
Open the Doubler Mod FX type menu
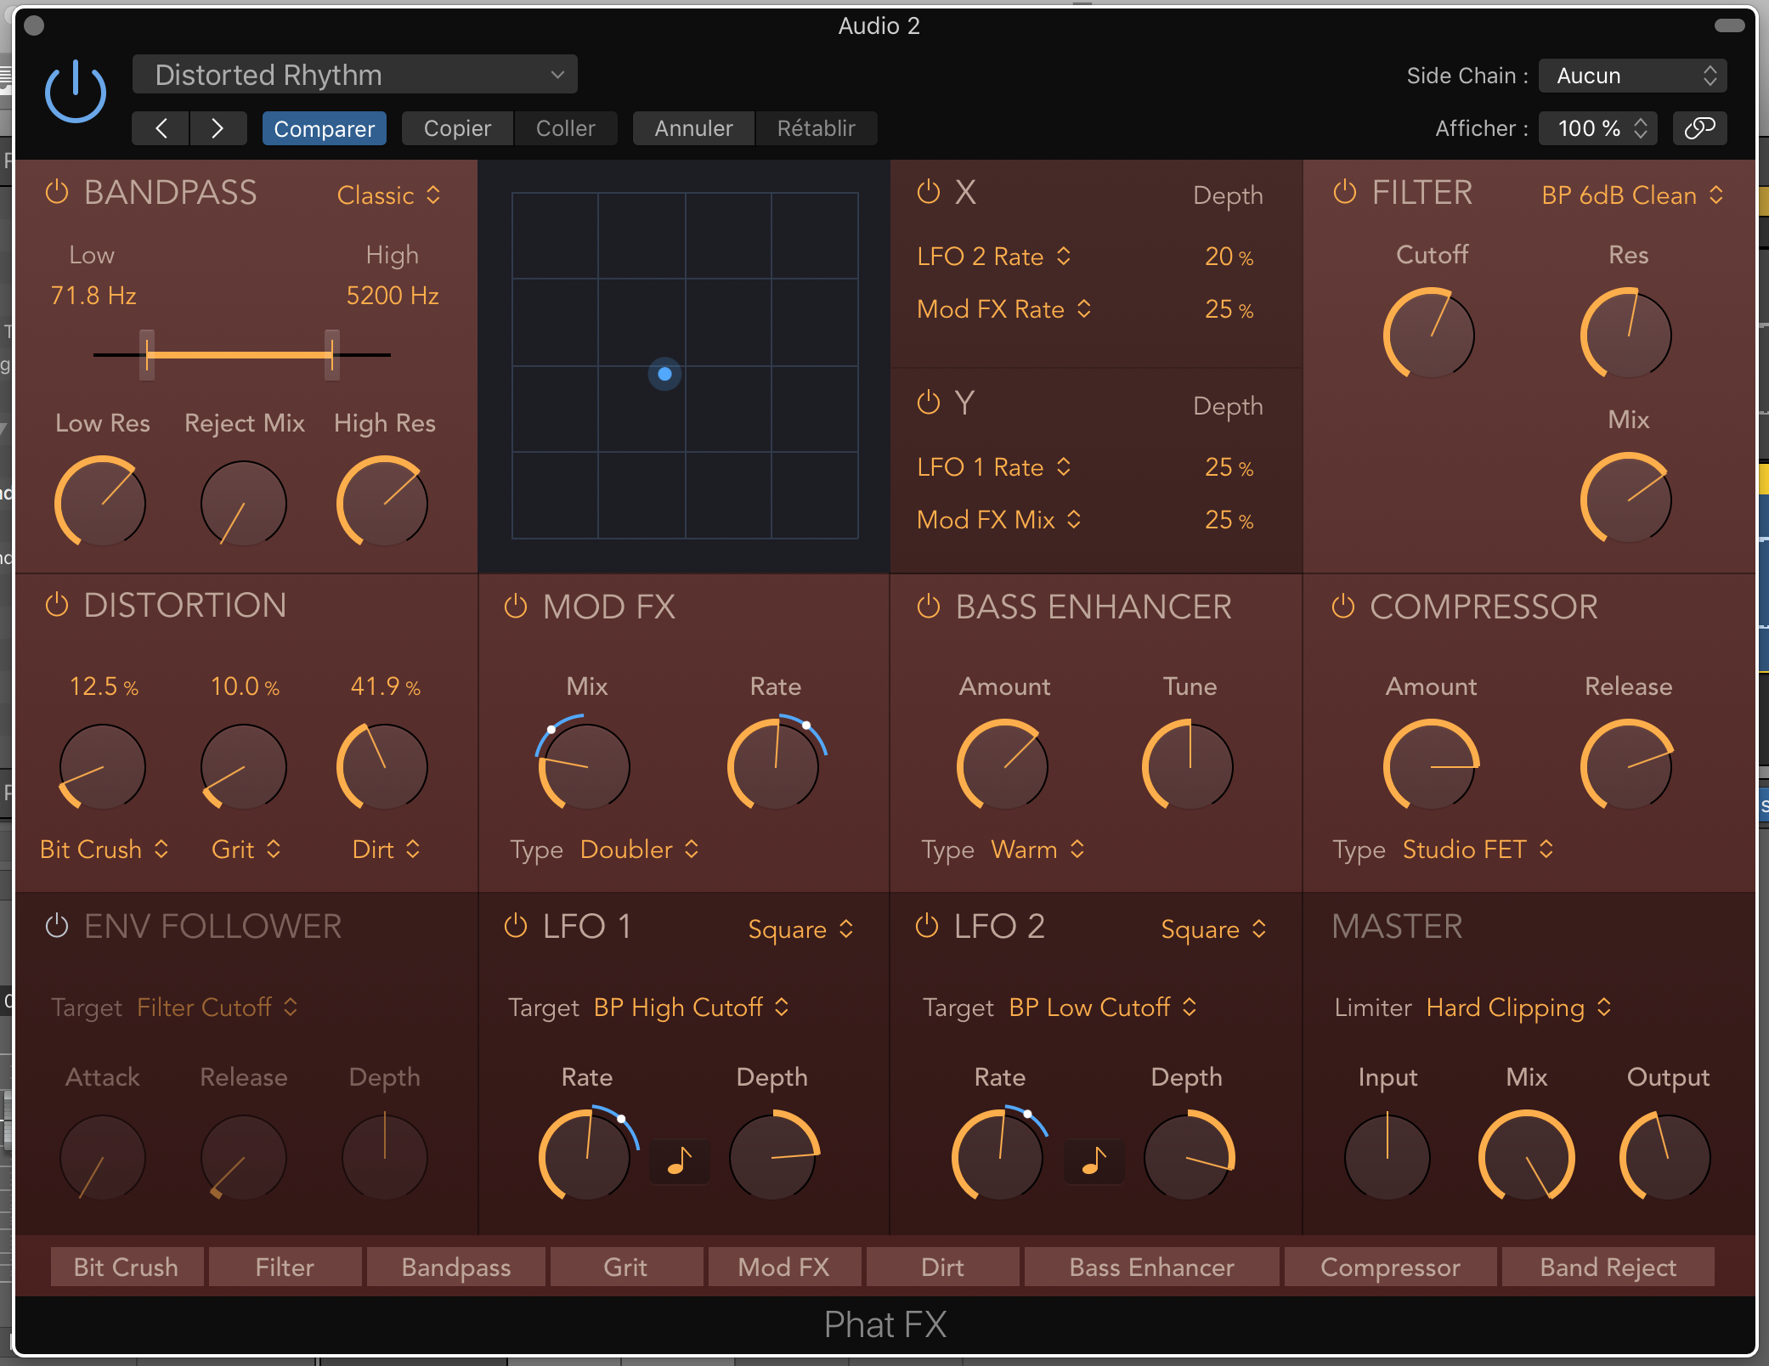pyautogui.click(x=640, y=850)
